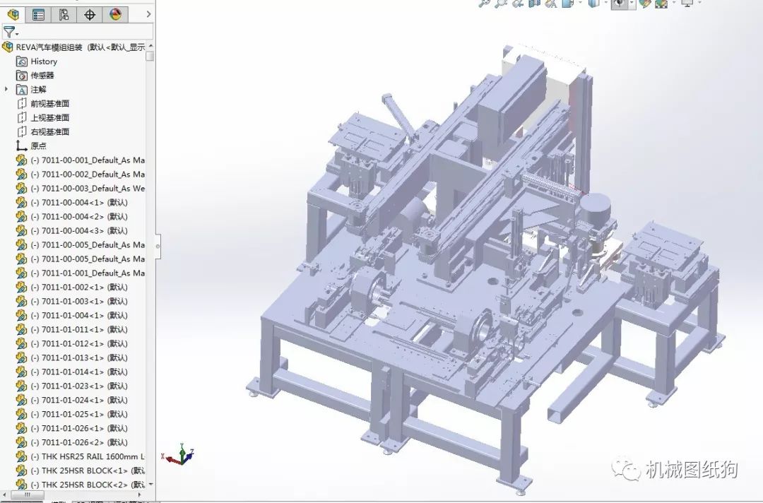Switch to the ConfigurationManager tab

coord(64,15)
